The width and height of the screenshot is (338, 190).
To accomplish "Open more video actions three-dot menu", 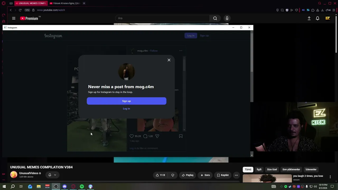I will (236, 175).
